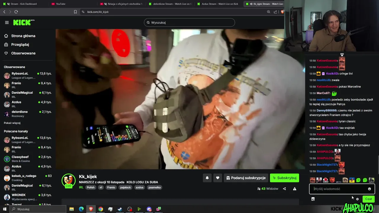Click the Polish tag

(x=91, y=187)
